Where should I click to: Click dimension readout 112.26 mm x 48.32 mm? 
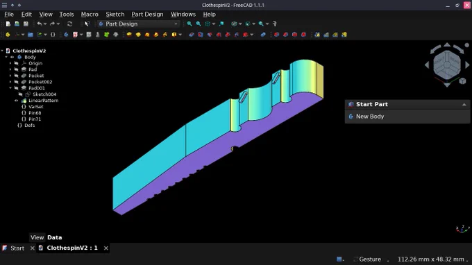430,259
